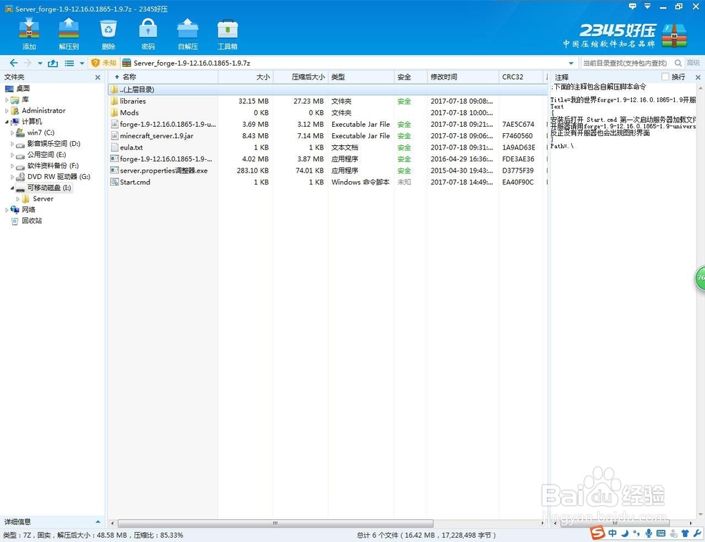This screenshot has width=705, height=542.
Task: Click the comment panel horizontal scrollbar
Action: tap(614, 523)
